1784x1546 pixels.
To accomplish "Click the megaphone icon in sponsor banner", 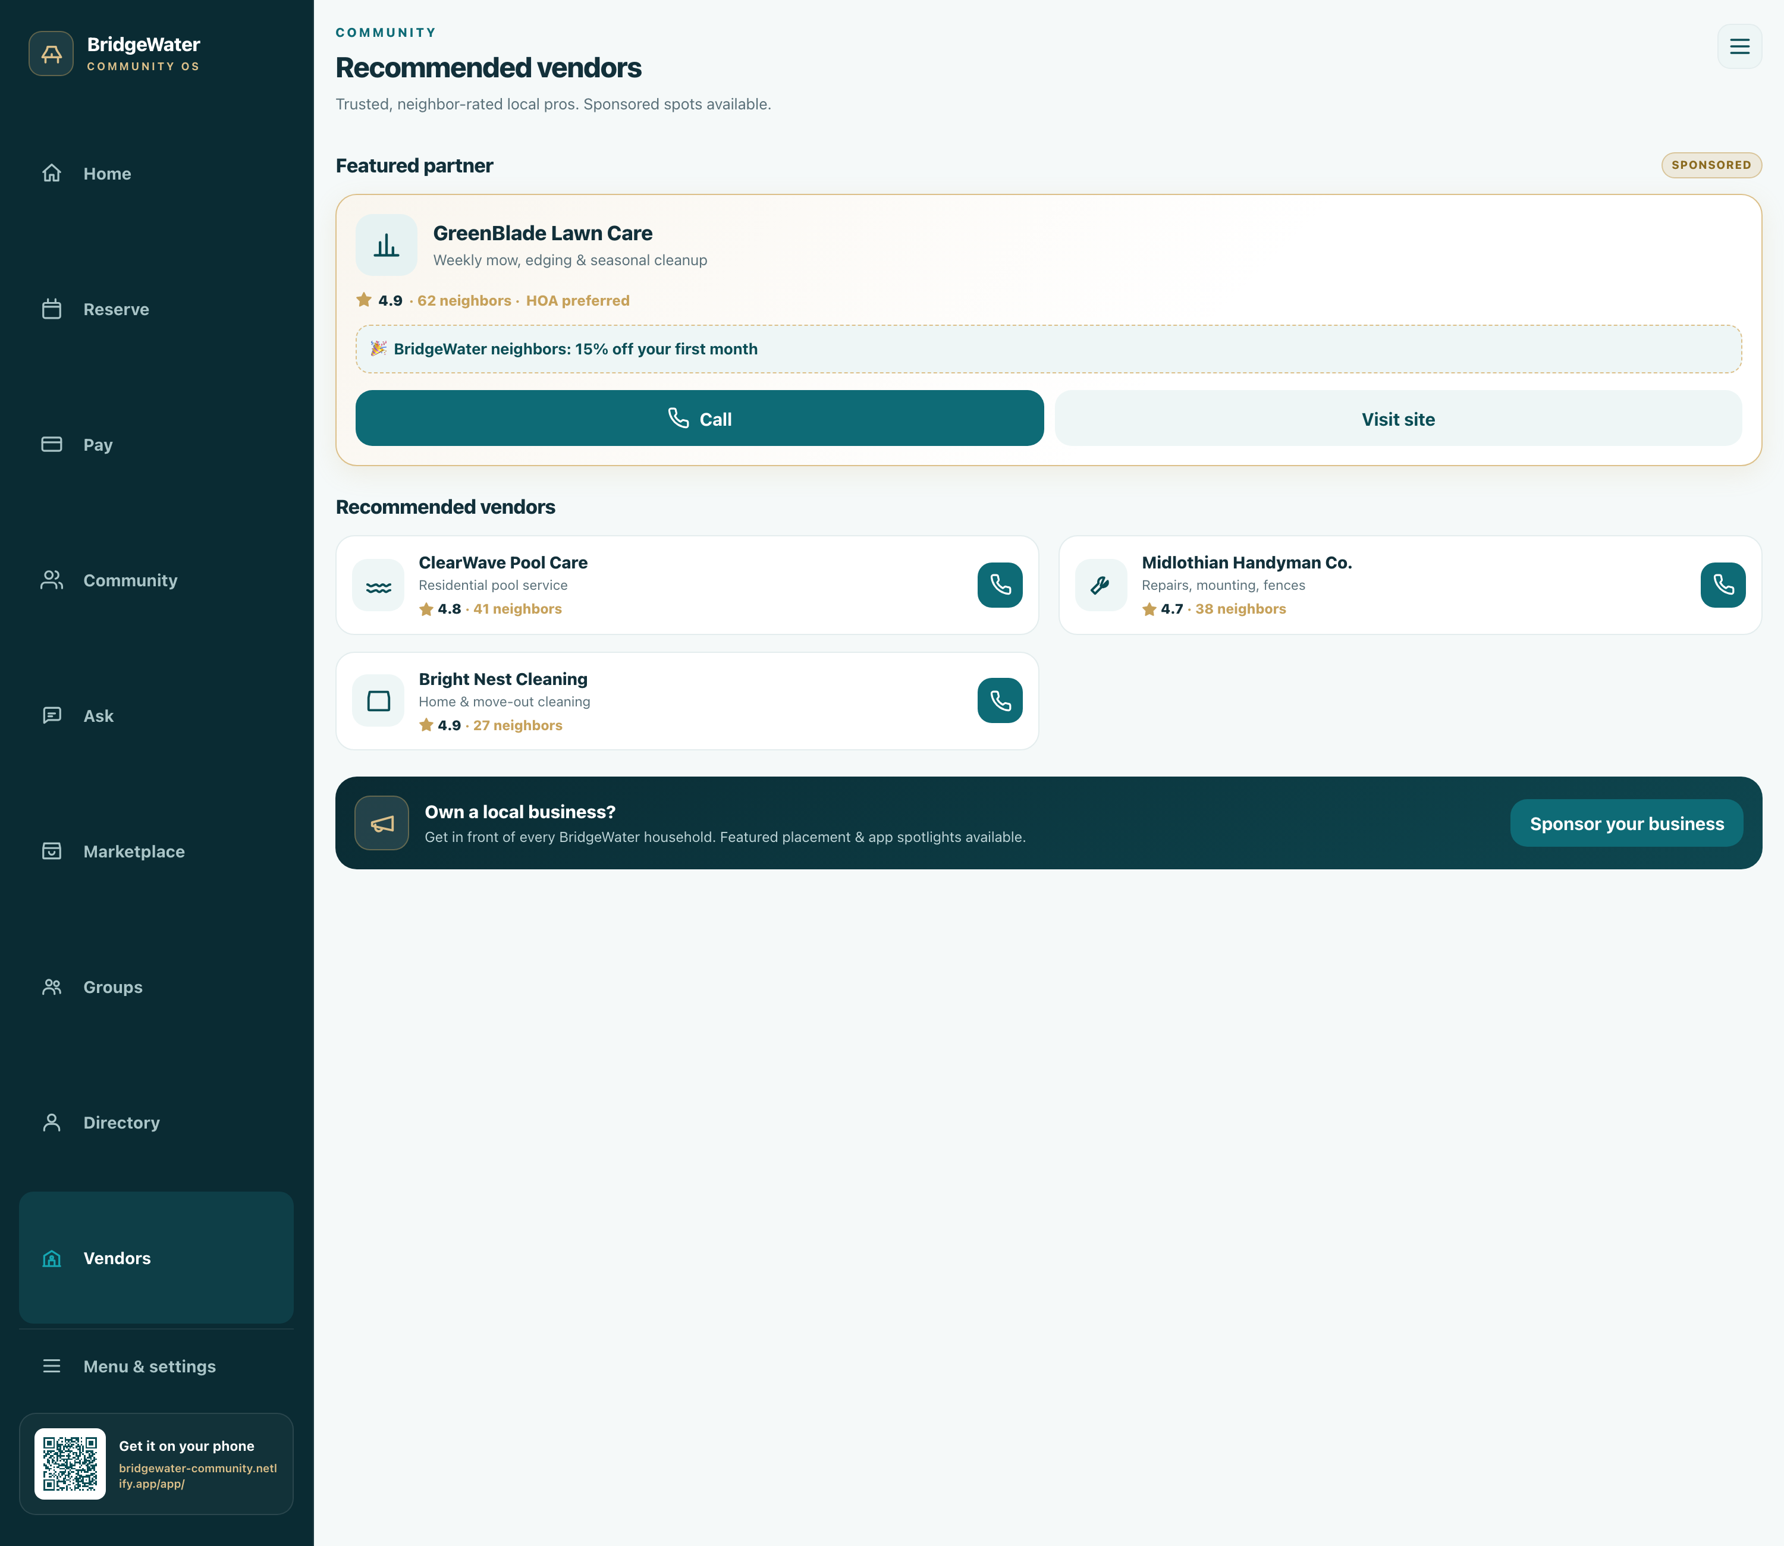I will [x=382, y=823].
